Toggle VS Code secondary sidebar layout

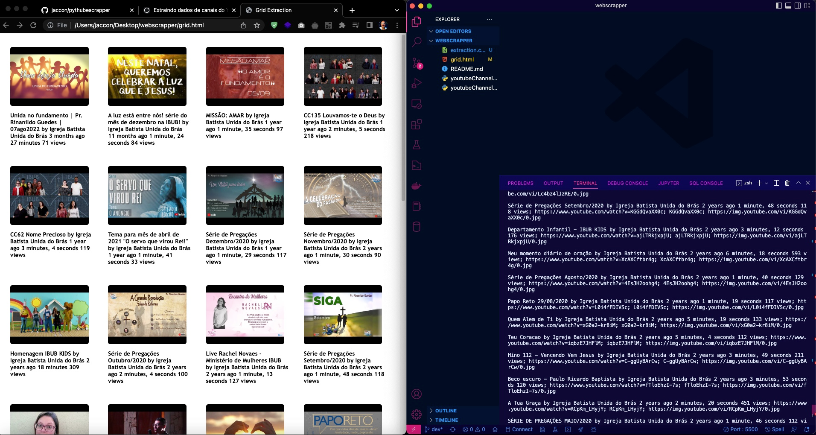(x=798, y=6)
